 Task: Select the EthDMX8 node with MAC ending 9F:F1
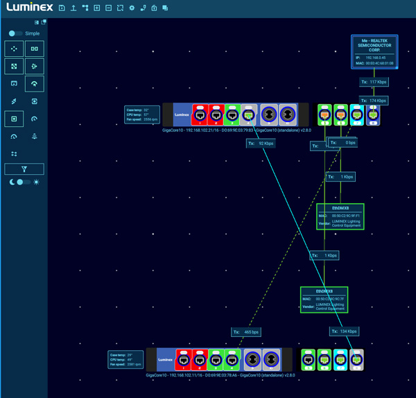(340, 216)
